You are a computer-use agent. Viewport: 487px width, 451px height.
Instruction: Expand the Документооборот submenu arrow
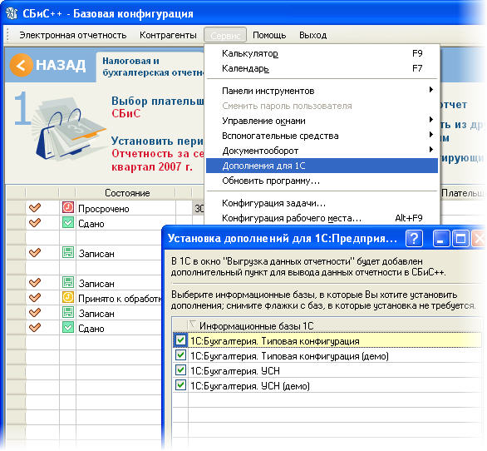(430, 150)
